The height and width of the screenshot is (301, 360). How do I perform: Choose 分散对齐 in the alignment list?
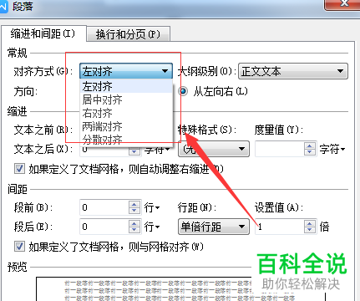[126, 139]
